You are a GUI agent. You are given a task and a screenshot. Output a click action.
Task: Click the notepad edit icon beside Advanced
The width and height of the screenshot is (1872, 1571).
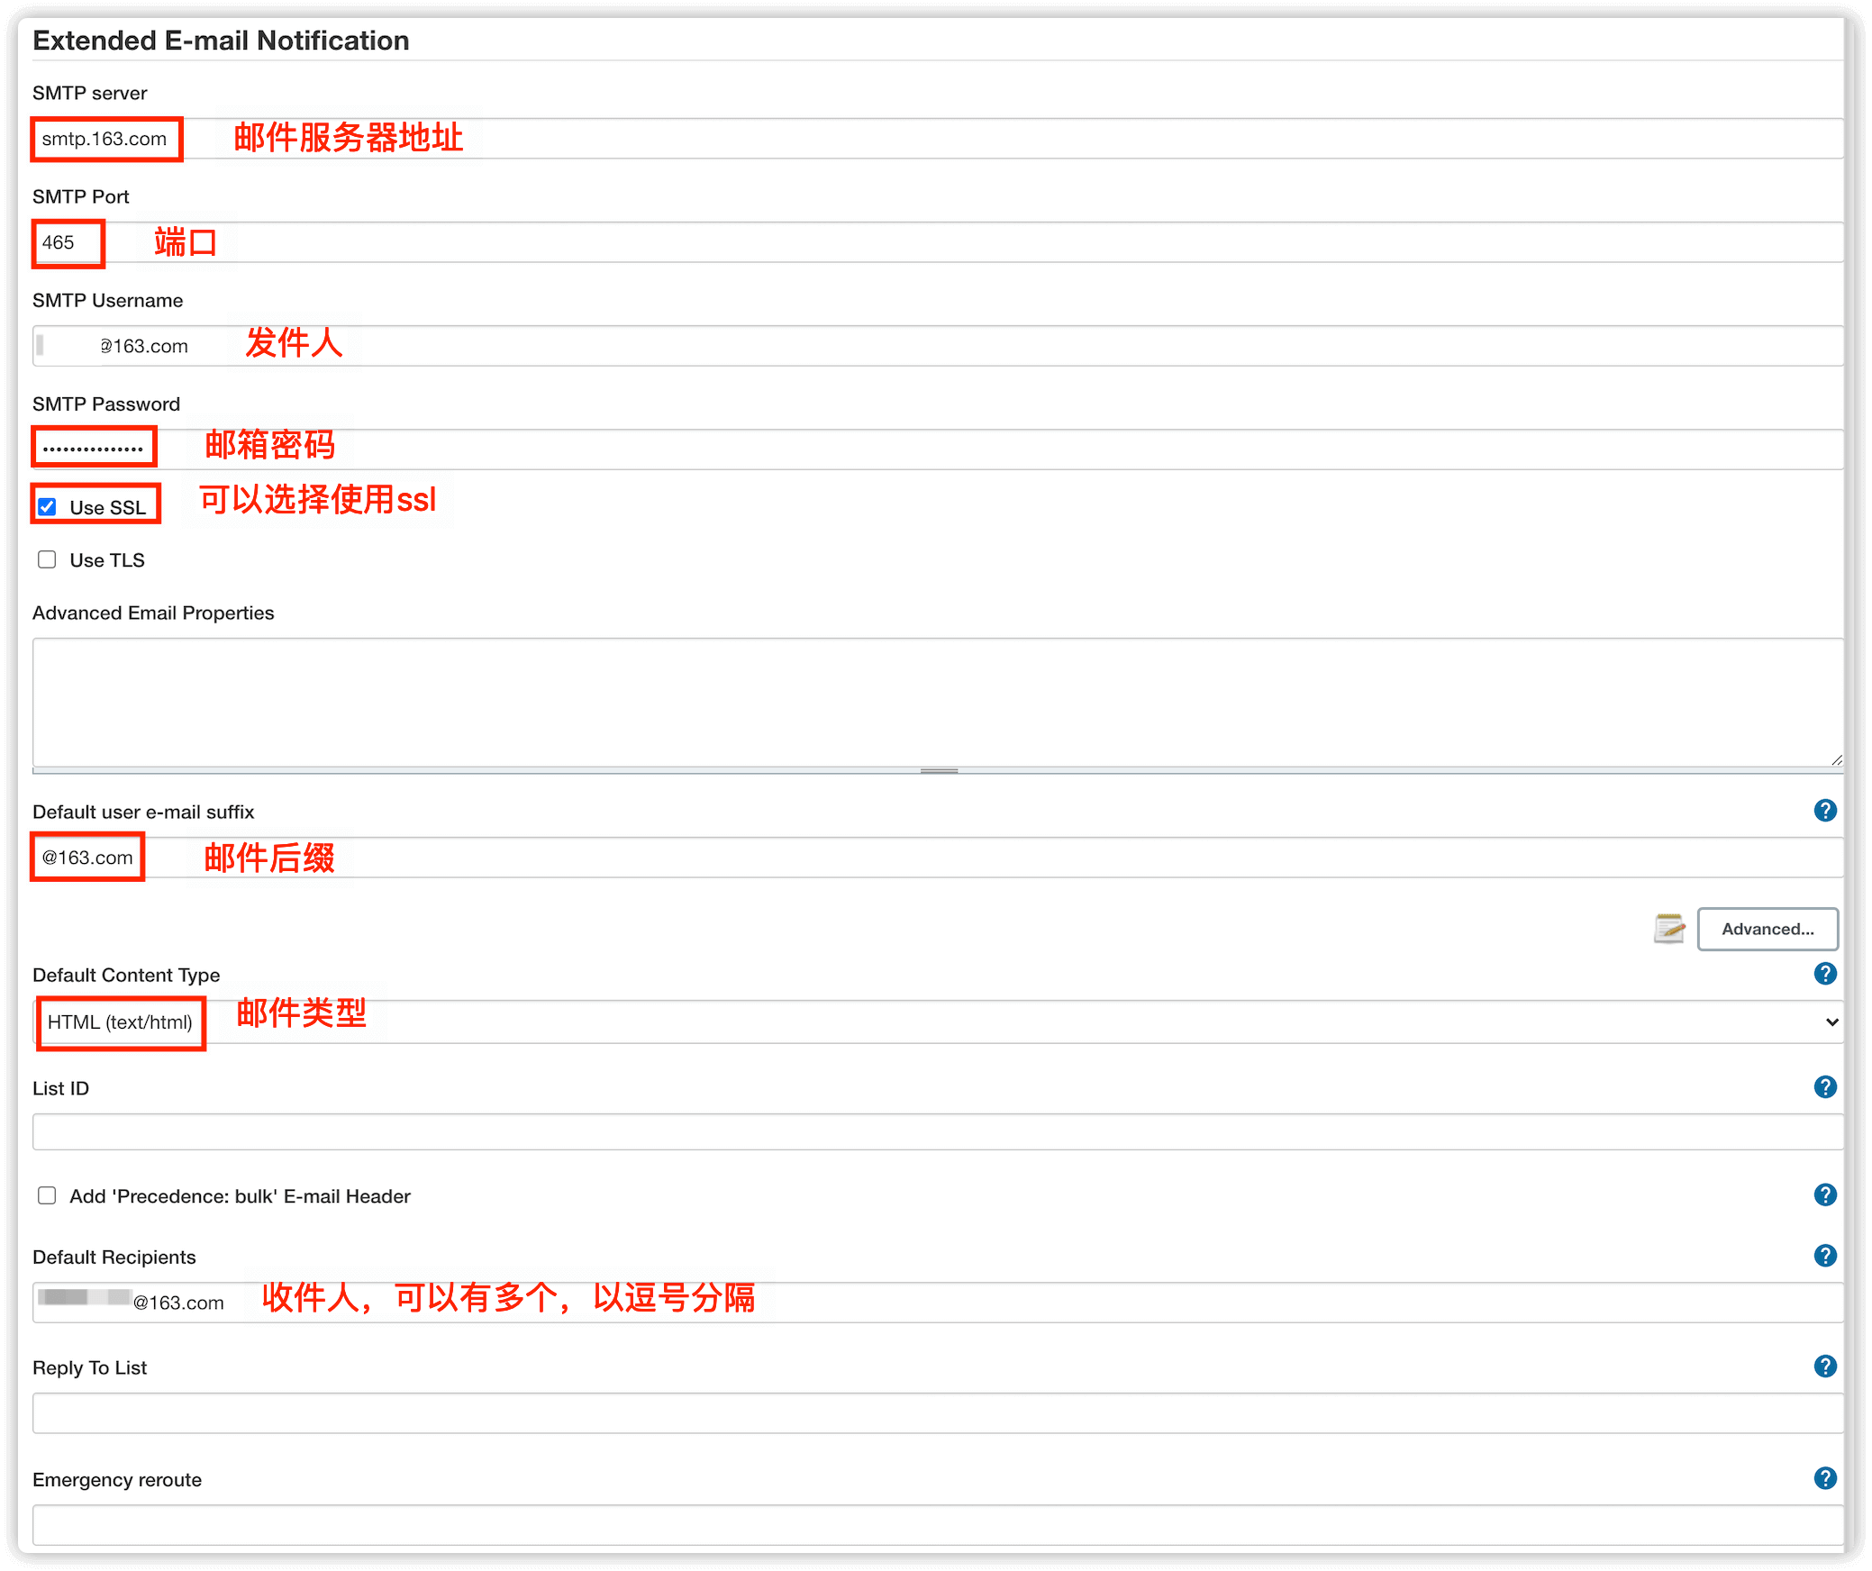point(1668,929)
